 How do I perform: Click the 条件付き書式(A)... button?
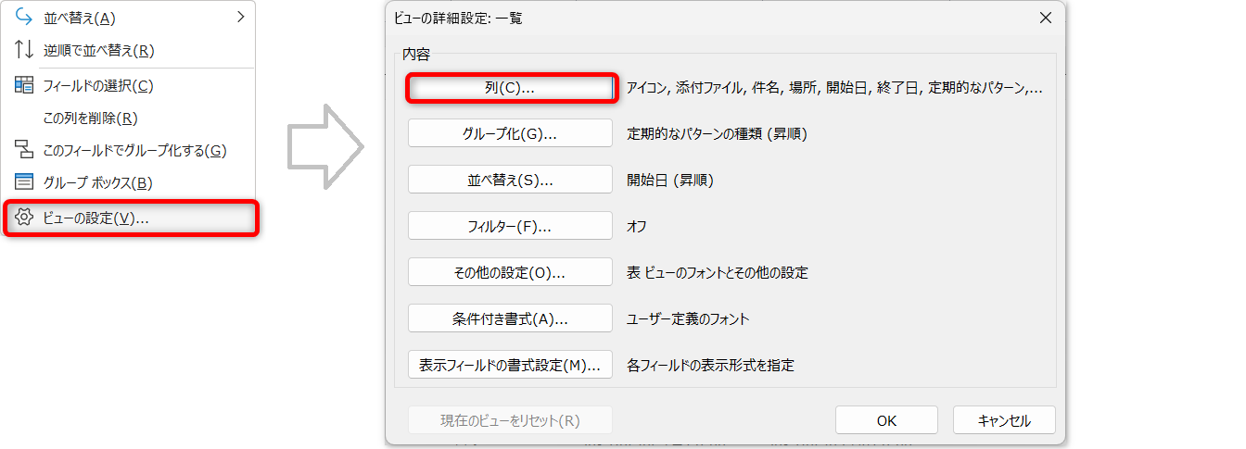pos(510,318)
